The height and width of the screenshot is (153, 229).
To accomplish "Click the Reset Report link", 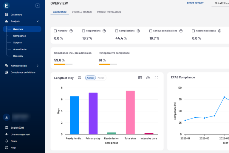I will [195, 3].
